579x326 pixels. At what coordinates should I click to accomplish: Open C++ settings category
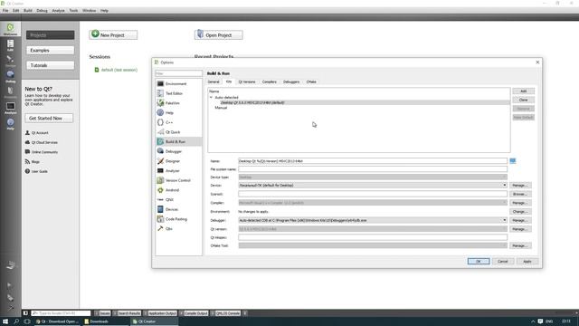tap(179, 122)
